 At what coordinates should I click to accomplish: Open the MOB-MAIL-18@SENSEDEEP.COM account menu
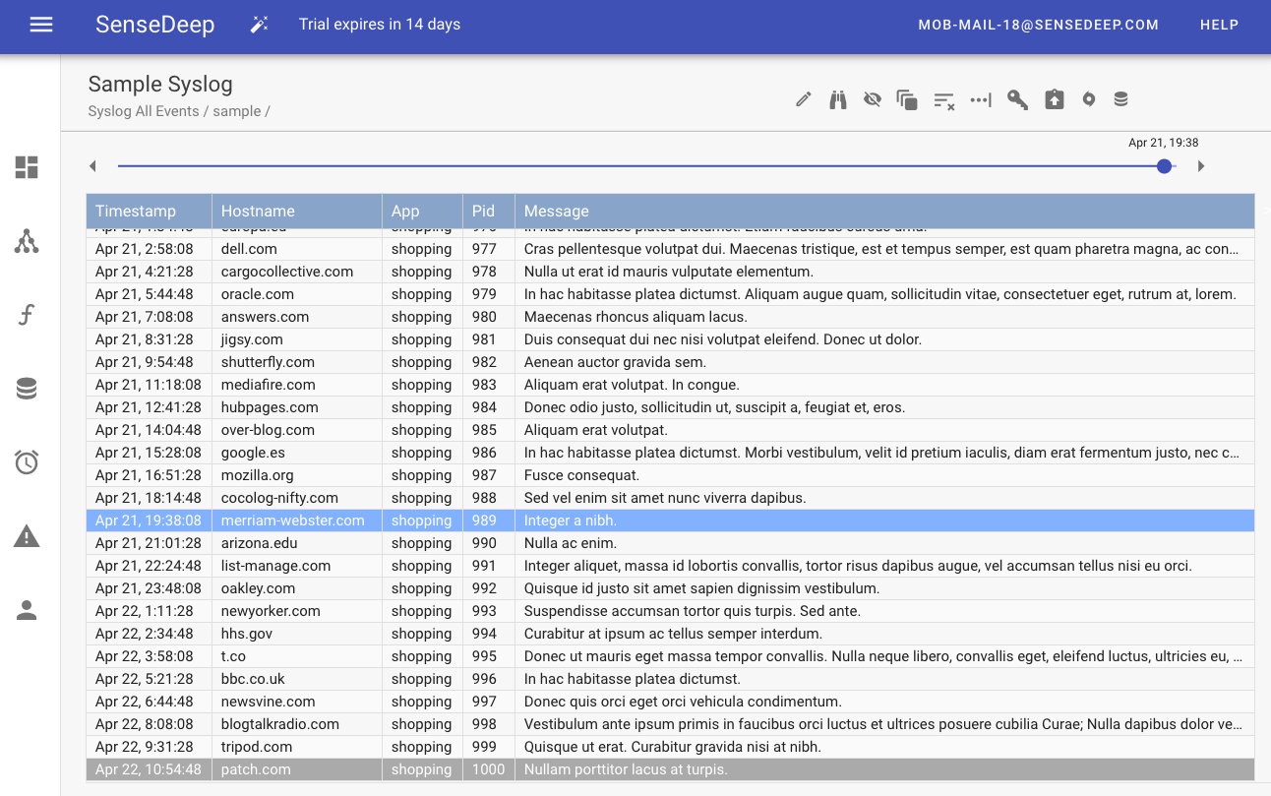(1039, 25)
